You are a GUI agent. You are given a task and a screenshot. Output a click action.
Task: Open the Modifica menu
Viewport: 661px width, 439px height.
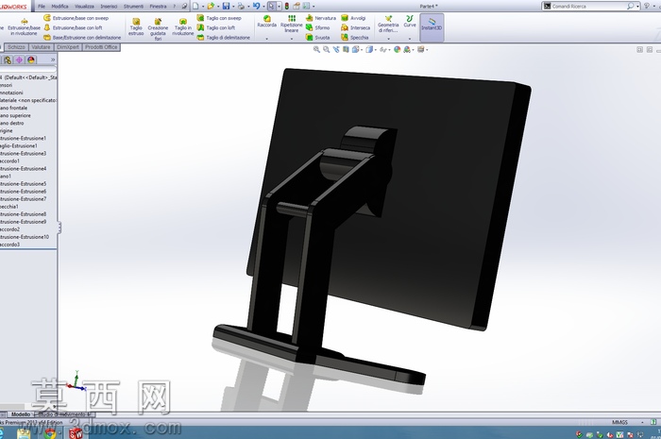[x=59, y=7]
